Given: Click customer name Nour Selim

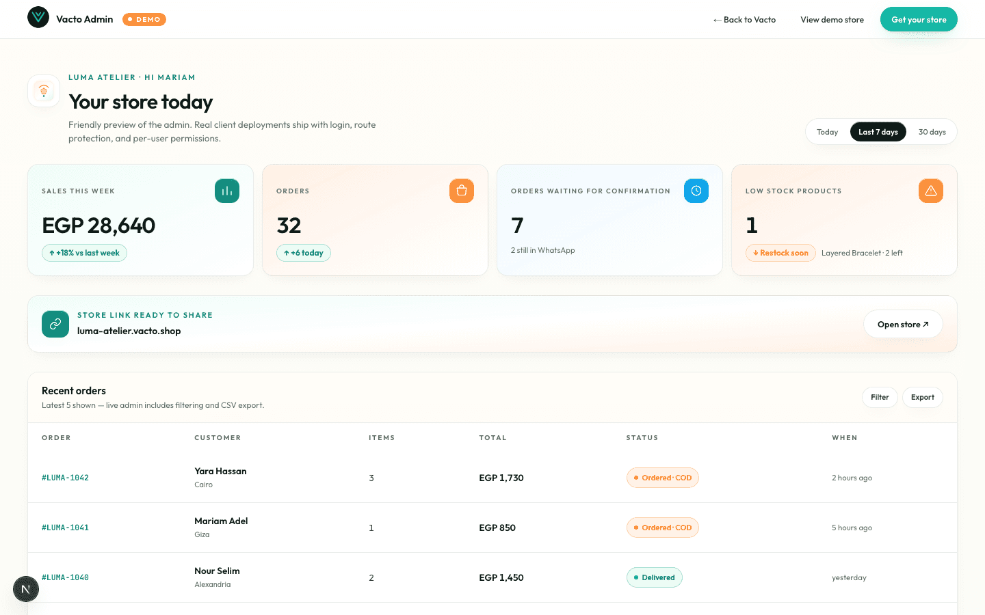Looking at the screenshot, I should [x=217, y=571].
